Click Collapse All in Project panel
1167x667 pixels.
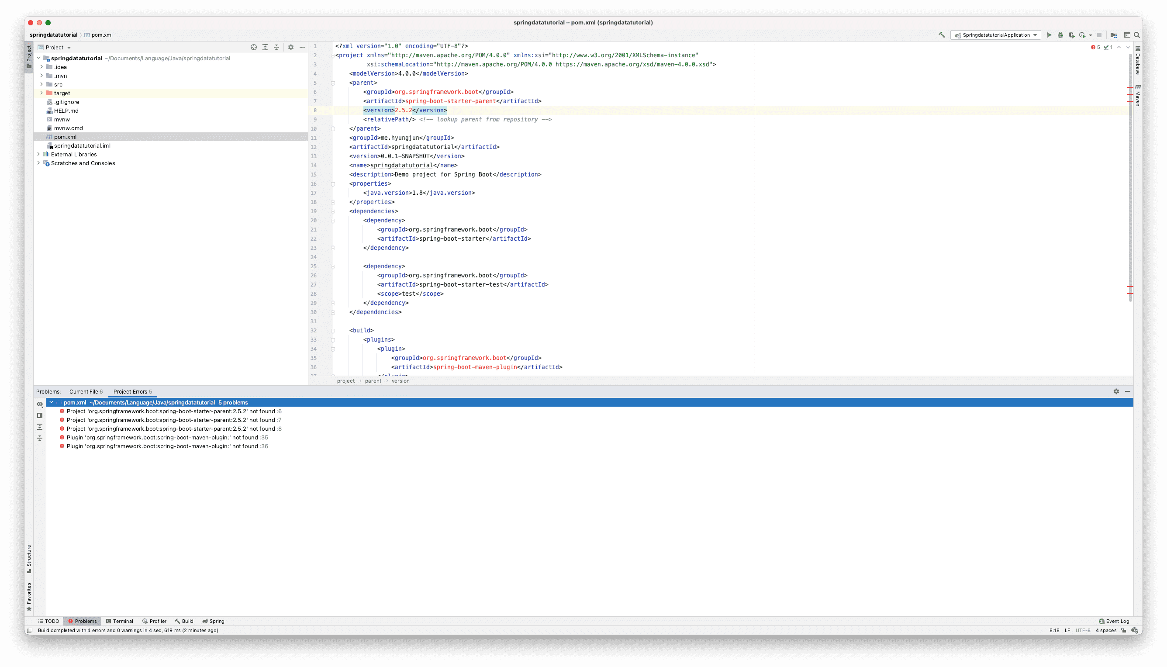point(276,48)
